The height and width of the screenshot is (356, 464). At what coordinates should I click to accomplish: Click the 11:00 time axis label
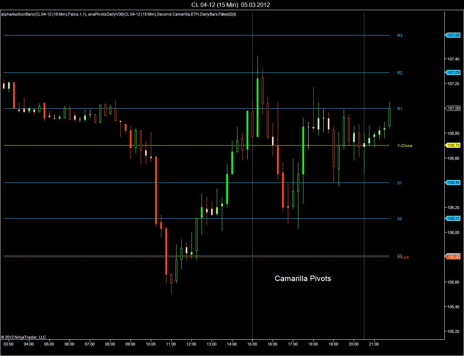click(x=171, y=344)
